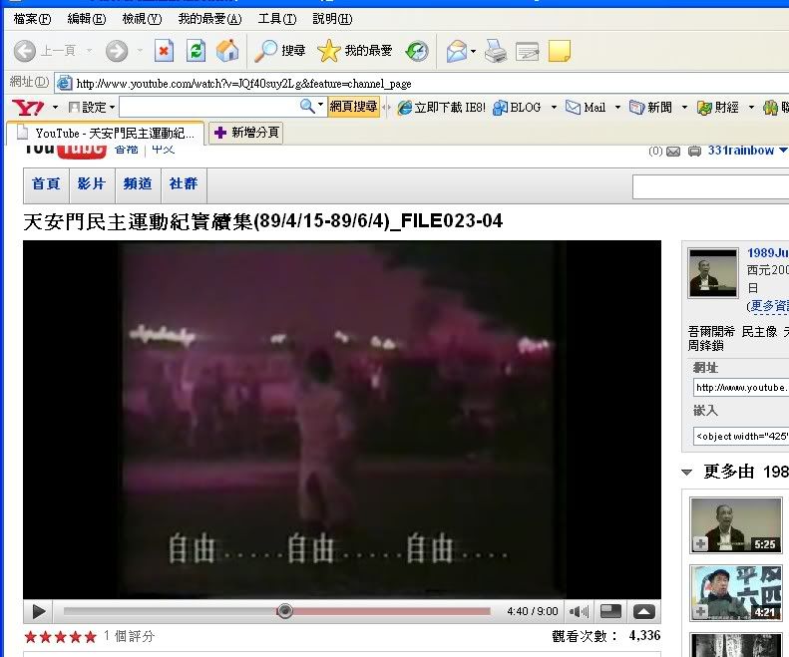Screen dimensions: 789x657
Task: Click Yahoo toolbar search magnifier icon
Action: pos(307,106)
